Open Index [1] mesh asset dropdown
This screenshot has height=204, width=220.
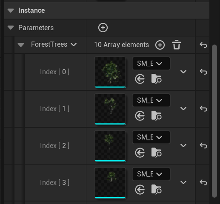(x=151, y=100)
